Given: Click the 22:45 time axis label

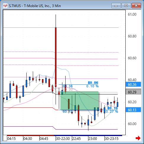Looking at the screenshot, I should (x=77, y=139).
